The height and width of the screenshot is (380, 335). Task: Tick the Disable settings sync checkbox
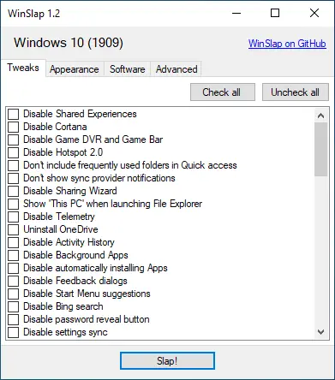click(x=13, y=332)
